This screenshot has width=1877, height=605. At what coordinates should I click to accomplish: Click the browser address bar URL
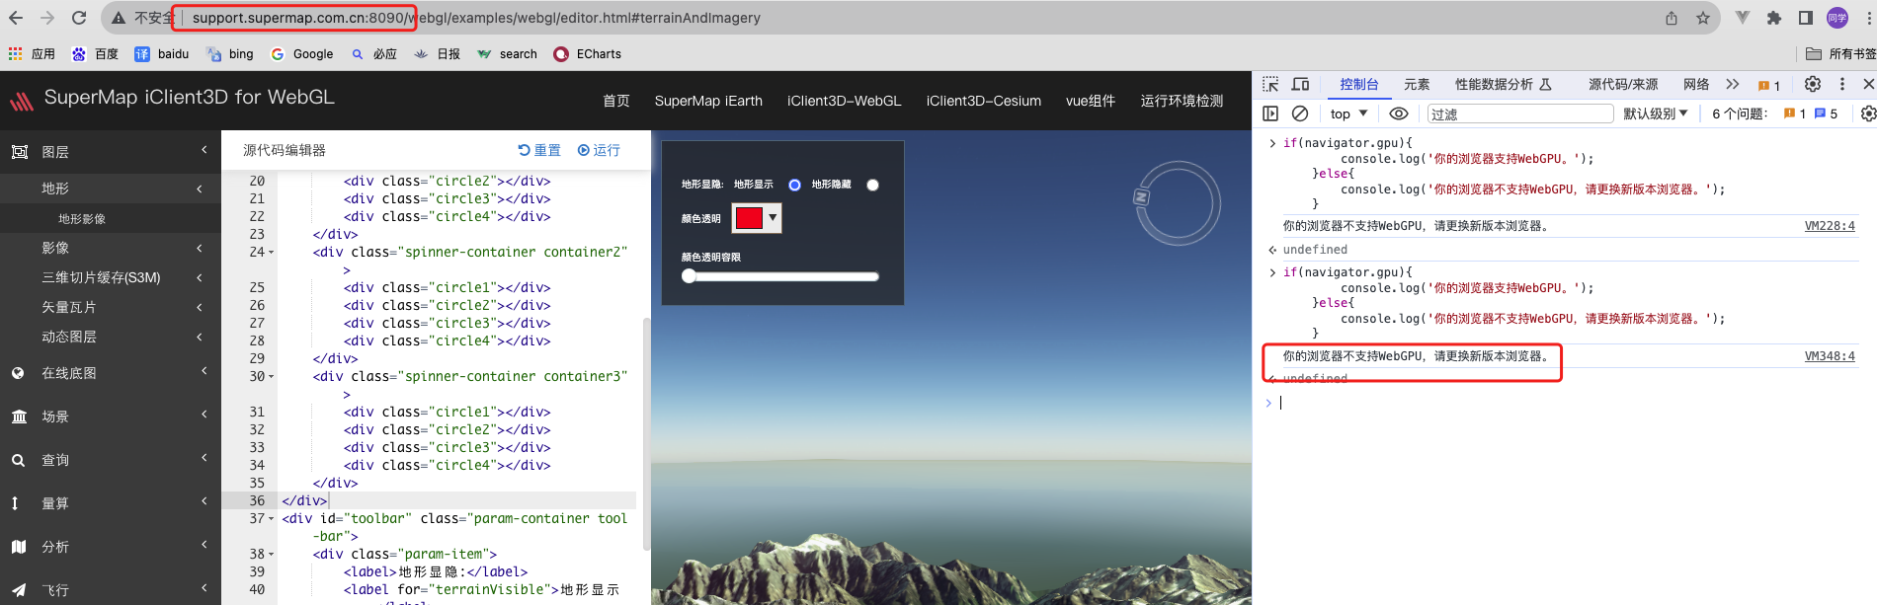click(476, 18)
